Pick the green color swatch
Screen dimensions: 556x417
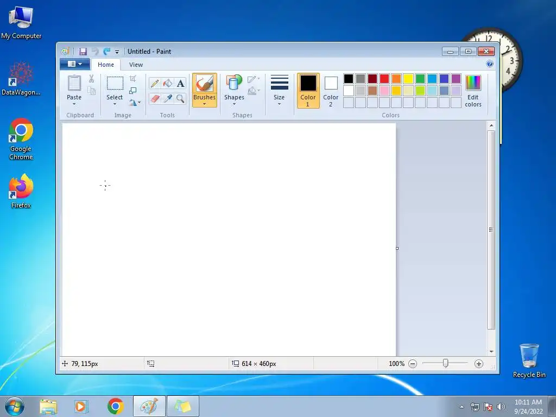click(420, 79)
